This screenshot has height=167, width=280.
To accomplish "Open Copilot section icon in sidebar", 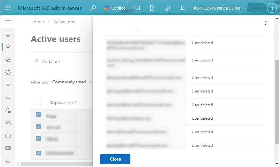I will pos(8,60).
